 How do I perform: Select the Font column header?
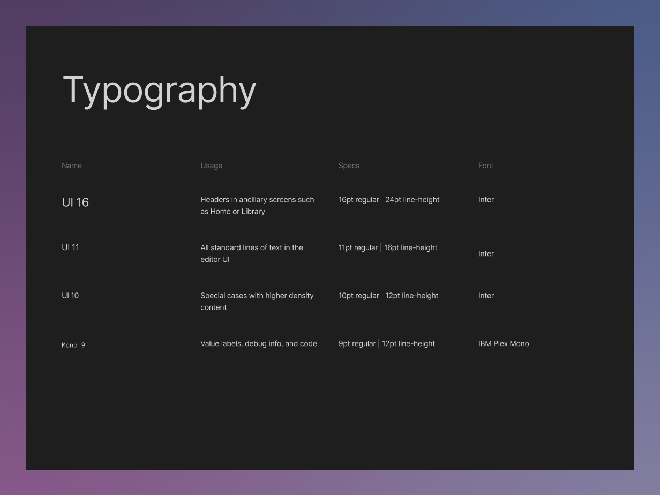tap(486, 166)
